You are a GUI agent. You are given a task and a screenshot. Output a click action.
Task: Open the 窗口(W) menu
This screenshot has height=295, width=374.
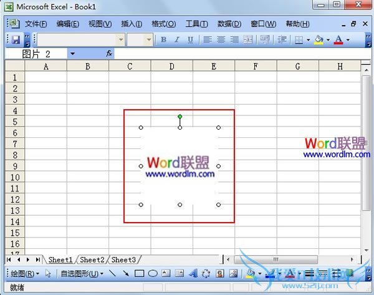coord(263,24)
